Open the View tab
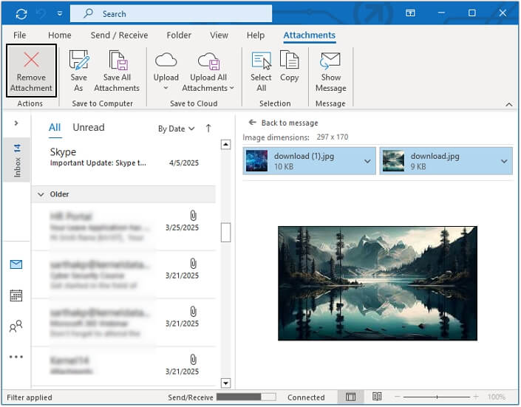The image size is (521, 407). pyautogui.click(x=219, y=35)
